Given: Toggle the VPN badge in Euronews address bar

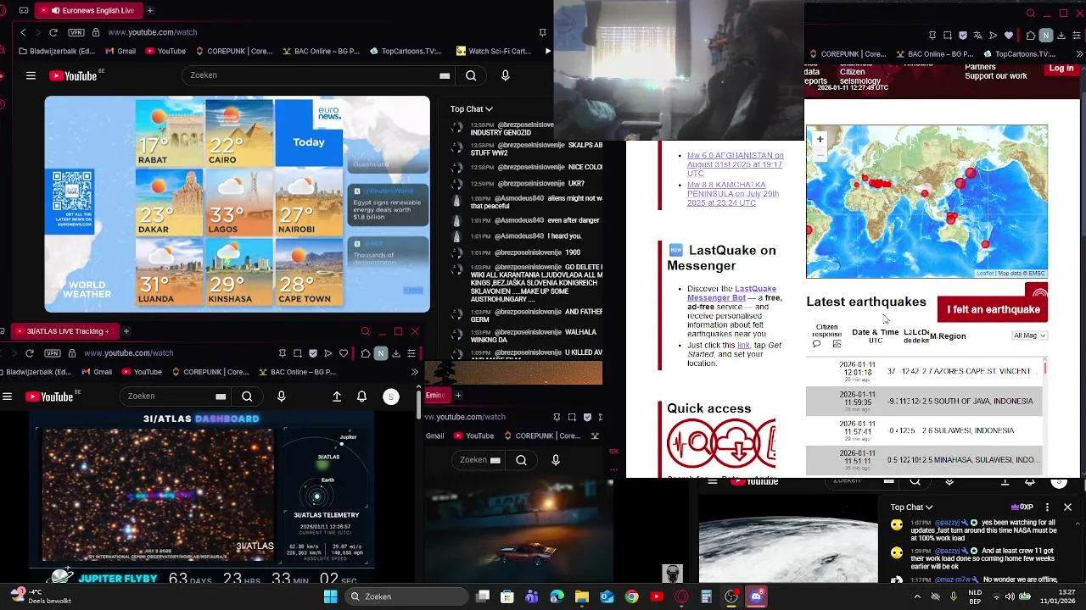Looking at the screenshot, I should pyautogui.click(x=76, y=32).
